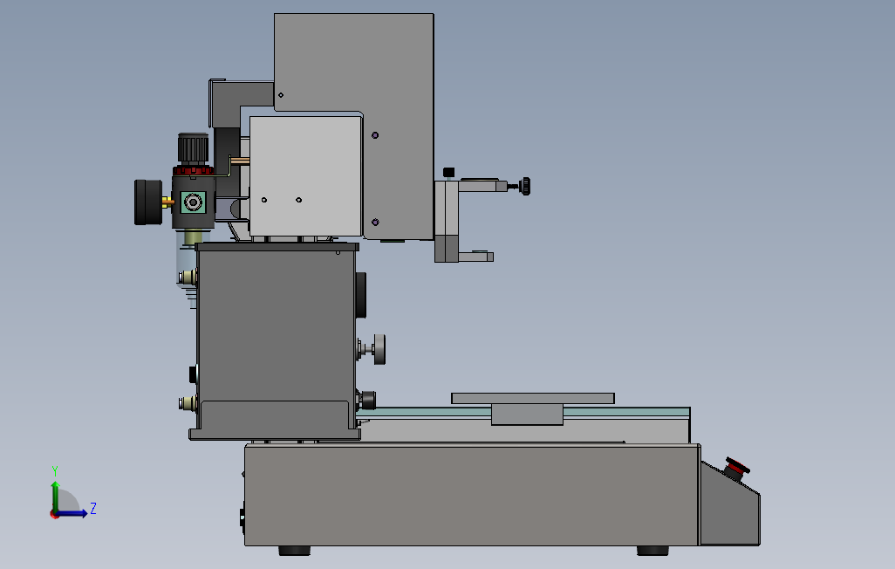
Task: Select the gray handwheel on the column side
Action: point(379,349)
